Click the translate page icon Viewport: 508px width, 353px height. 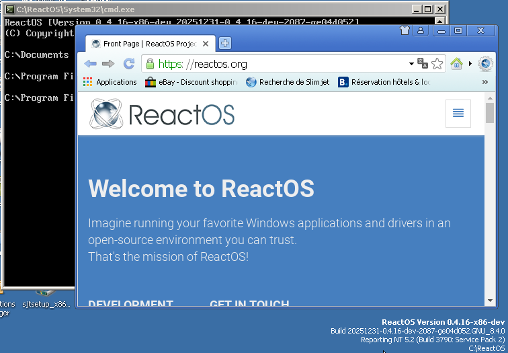tap(423, 64)
